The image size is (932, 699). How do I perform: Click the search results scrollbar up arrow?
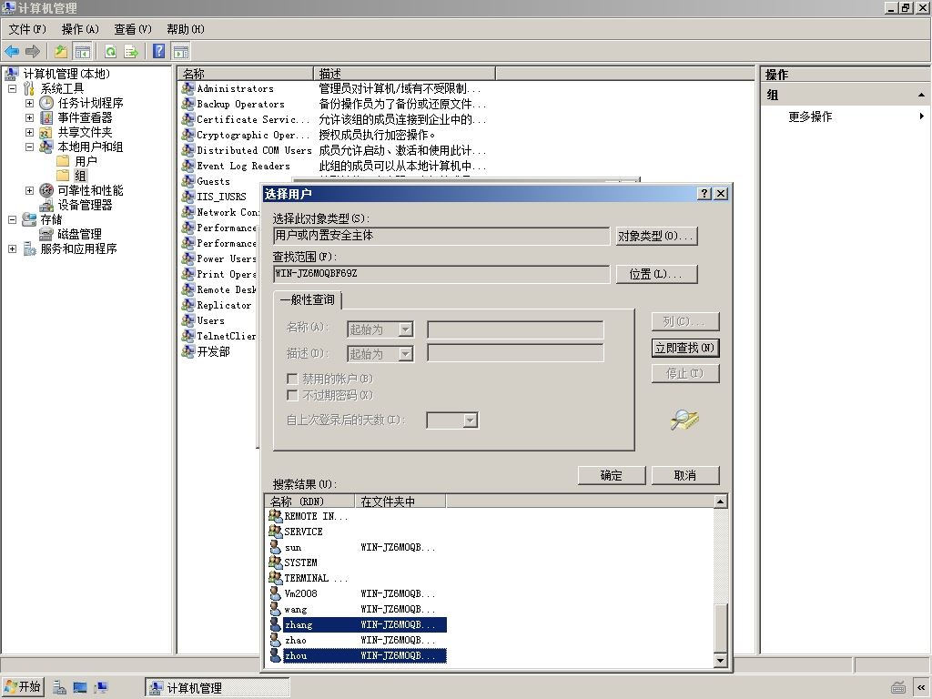[721, 501]
